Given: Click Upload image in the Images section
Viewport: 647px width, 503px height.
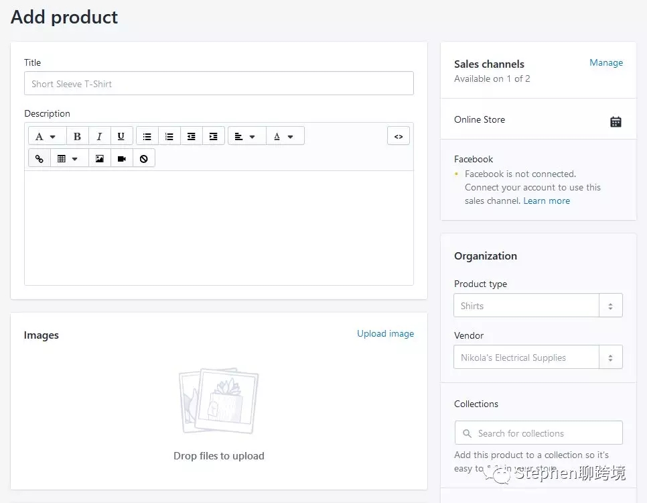Looking at the screenshot, I should (385, 333).
